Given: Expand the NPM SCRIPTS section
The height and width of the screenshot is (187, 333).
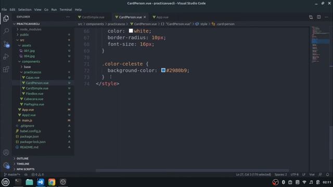Looking at the screenshot, I should [25, 169].
